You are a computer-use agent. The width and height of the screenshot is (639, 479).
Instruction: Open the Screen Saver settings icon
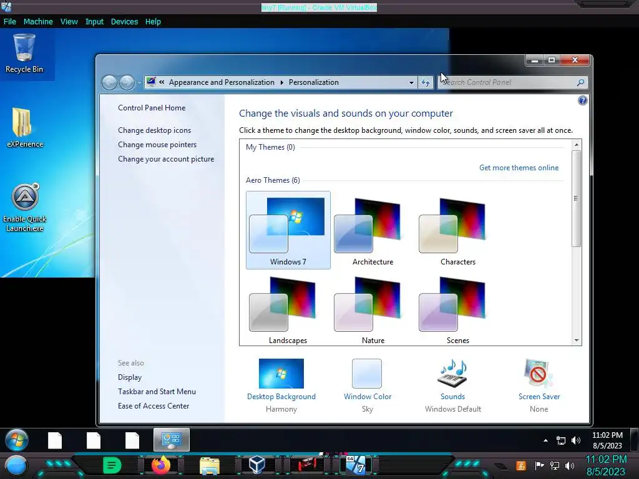[539, 374]
